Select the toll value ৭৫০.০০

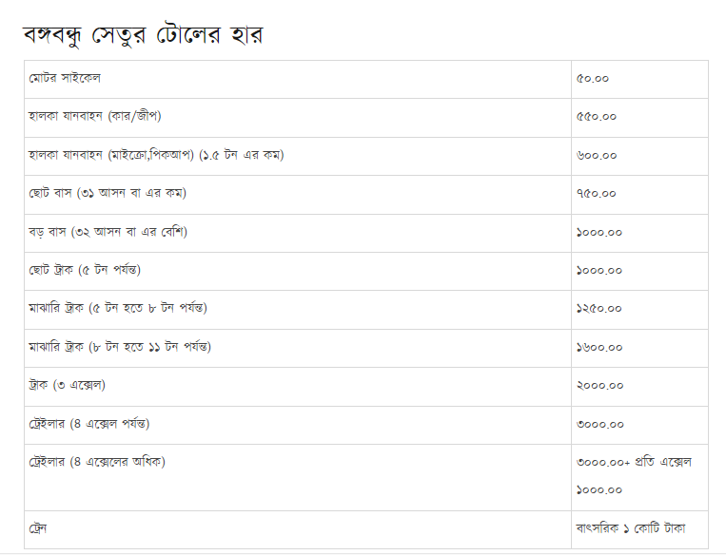pyautogui.click(x=596, y=193)
